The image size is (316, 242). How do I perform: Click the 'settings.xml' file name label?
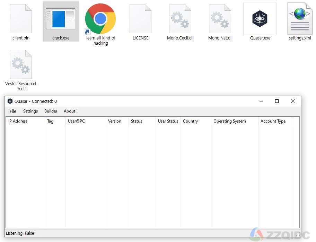coord(300,38)
